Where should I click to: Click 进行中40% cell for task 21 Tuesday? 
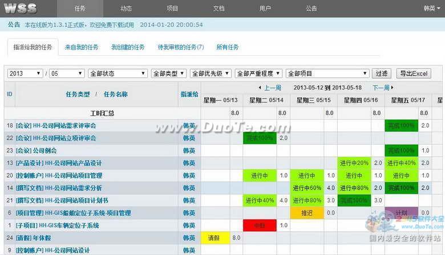point(260,200)
